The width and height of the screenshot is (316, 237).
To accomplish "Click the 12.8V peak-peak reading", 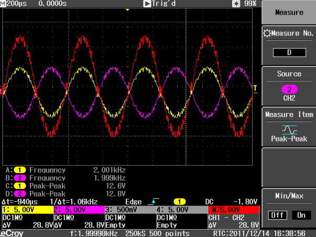I will click(x=116, y=194).
